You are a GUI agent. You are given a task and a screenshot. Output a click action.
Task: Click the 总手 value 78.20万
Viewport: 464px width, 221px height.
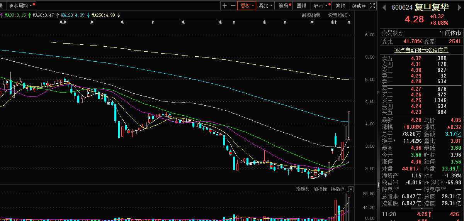pyautogui.click(x=412, y=134)
